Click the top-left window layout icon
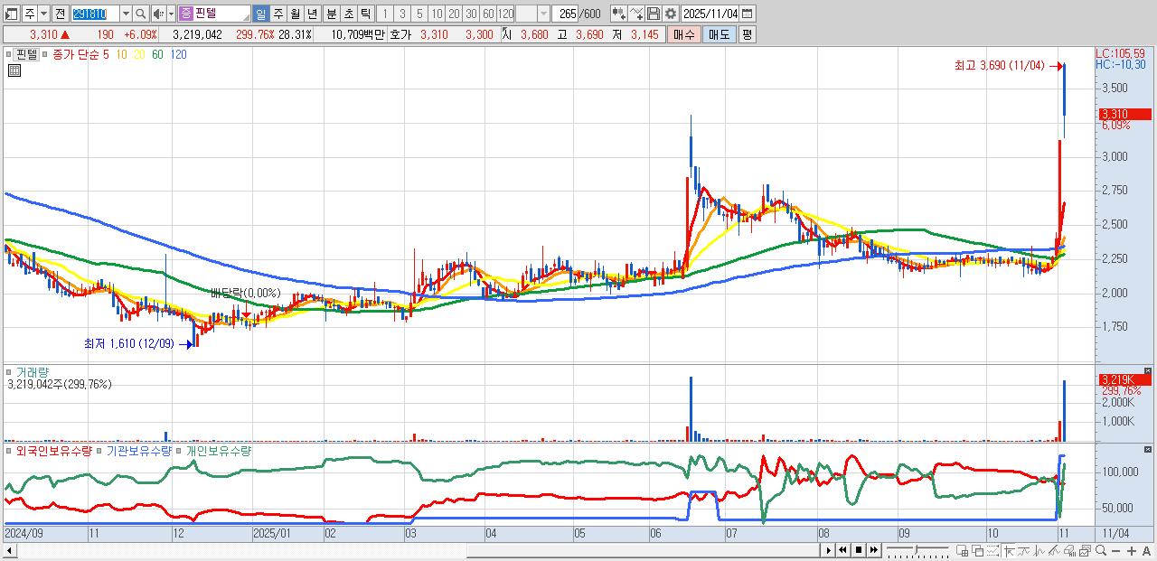This screenshot has width=1157, height=561. [x=12, y=14]
